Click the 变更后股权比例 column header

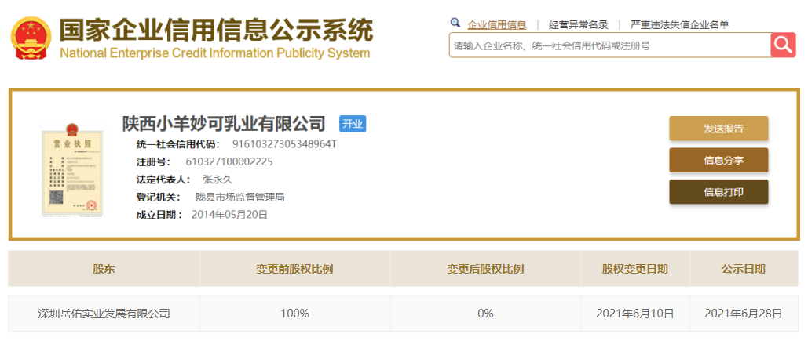tap(485, 268)
